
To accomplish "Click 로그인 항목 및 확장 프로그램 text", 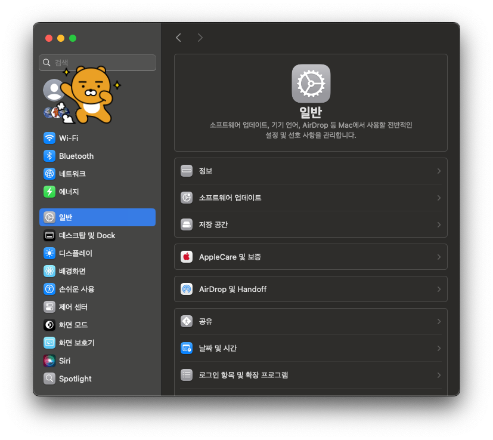I will pos(243,375).
